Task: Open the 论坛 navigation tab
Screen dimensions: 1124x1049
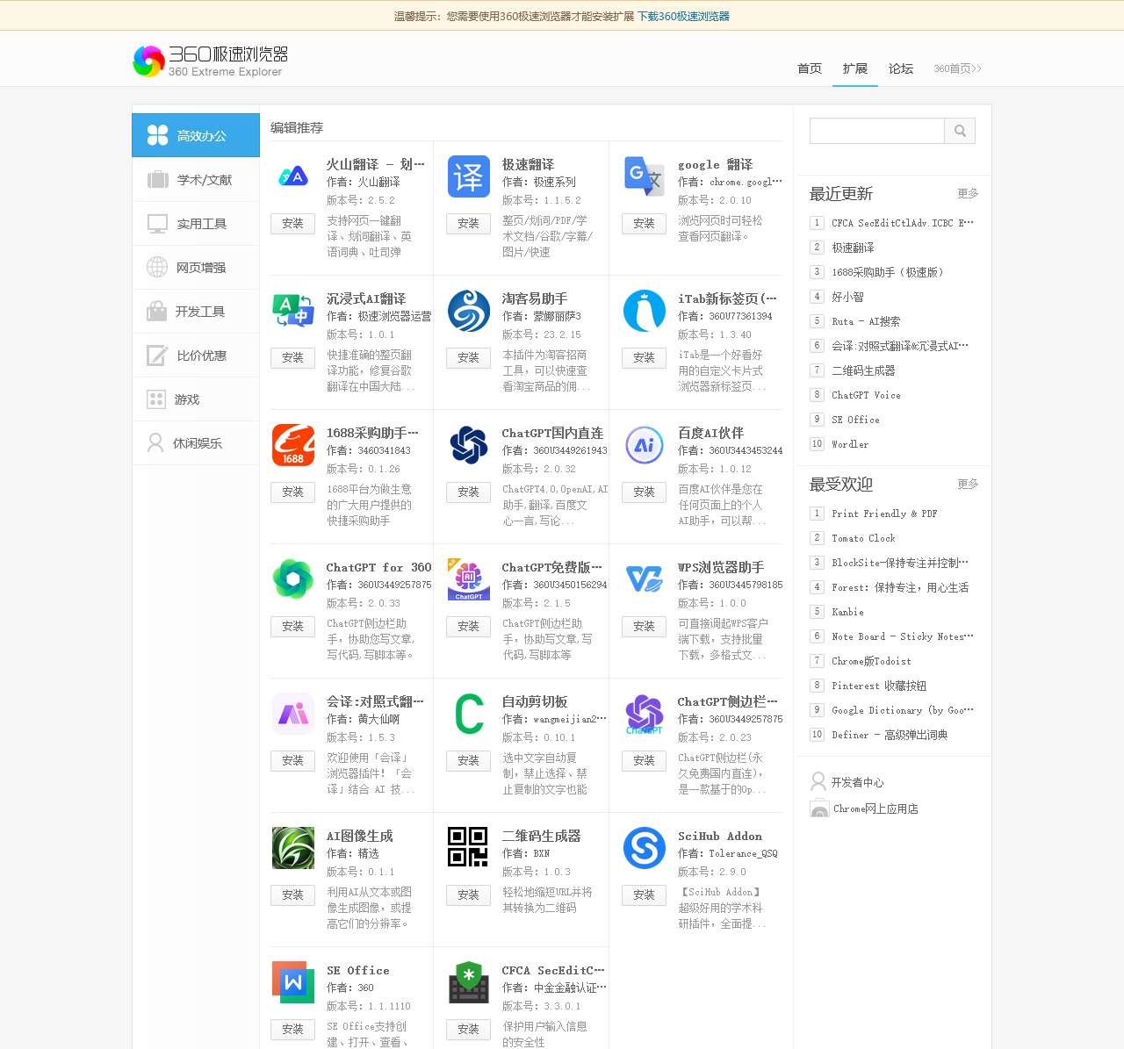Action: pos(901,68)
